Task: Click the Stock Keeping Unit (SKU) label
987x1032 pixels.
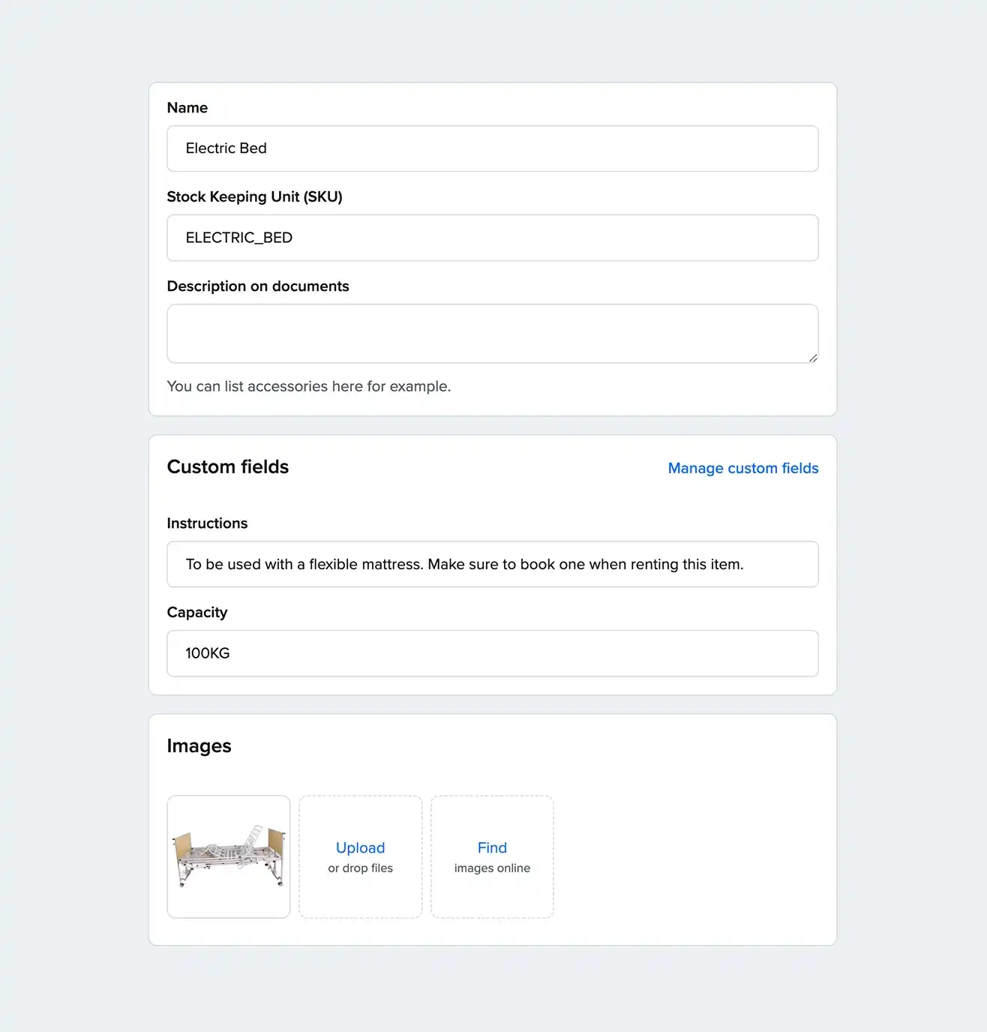Action: (x=254, y=196)
